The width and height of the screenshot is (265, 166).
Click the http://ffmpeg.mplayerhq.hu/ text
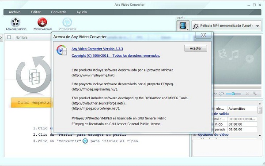click(95, 89)
